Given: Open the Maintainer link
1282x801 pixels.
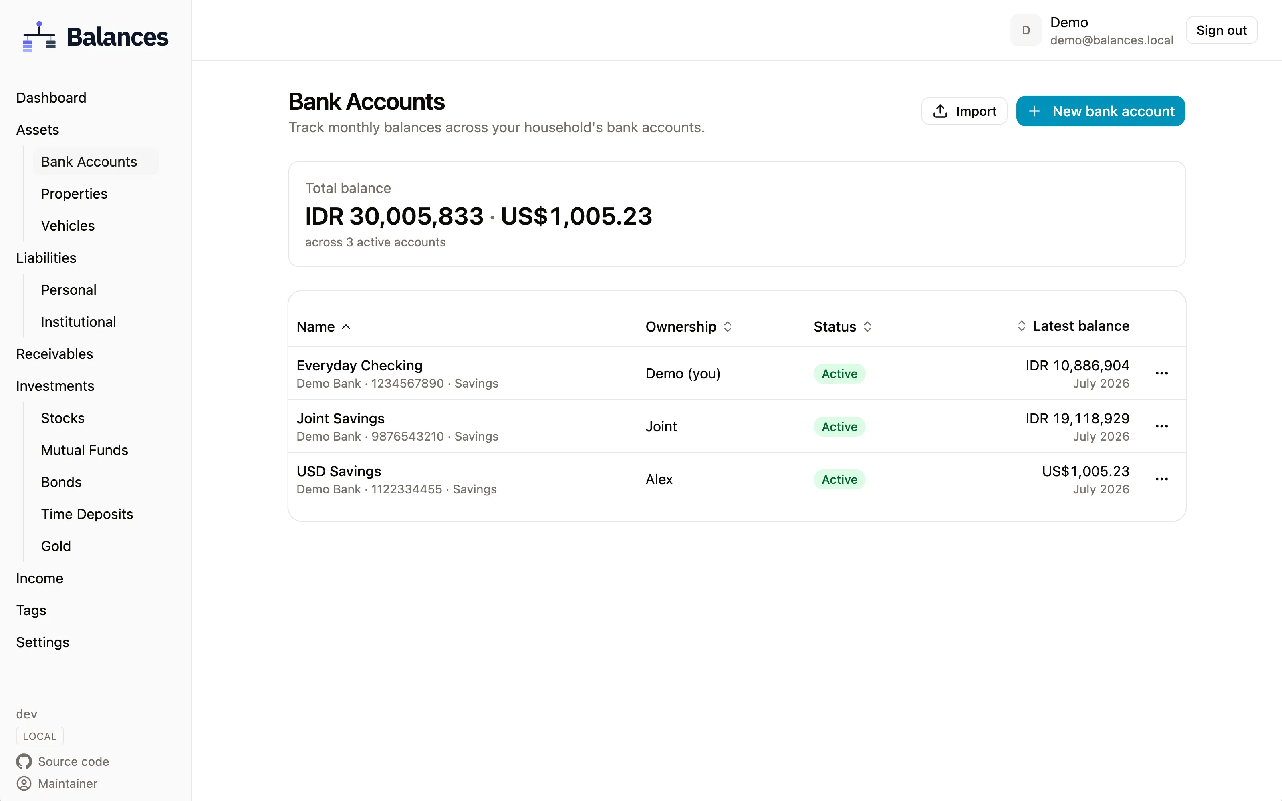Looking at the screenshot, I should (x=68, y=783).
